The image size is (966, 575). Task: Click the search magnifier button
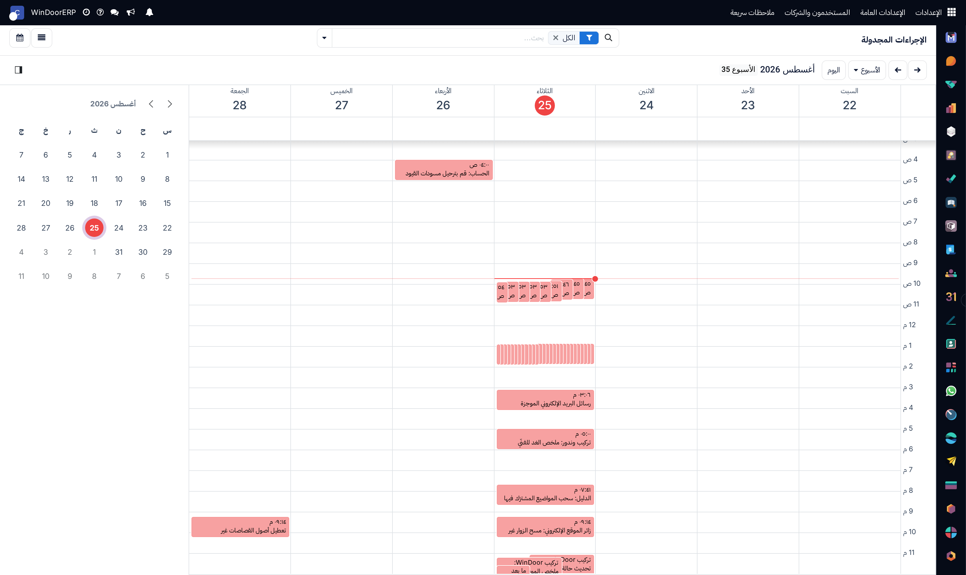[x=608, y=38]
